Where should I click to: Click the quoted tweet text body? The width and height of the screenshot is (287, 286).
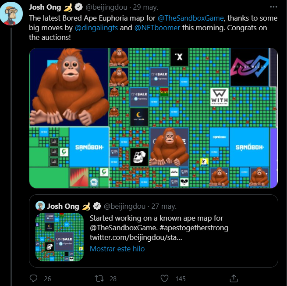point(159,228)
